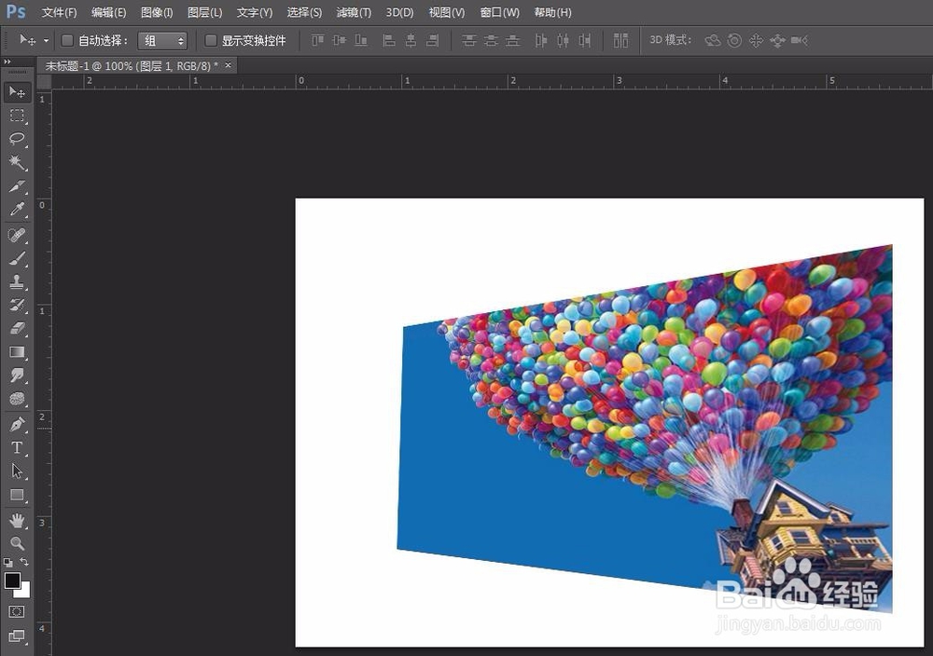Open the Move tool preset picker arrow
The height and width of the screenshot is (656, 933).
tap(46, 40)
